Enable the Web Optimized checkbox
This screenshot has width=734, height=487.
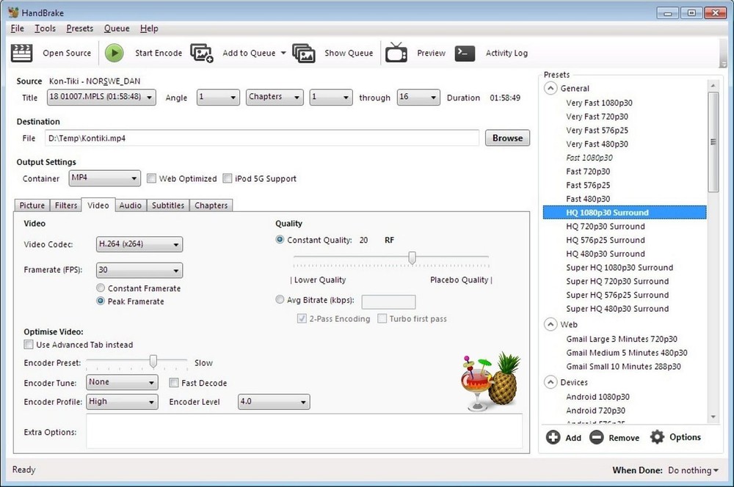tap(151, 178)
